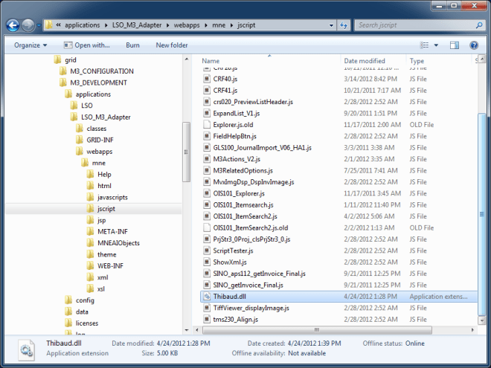Select the WEB-INF folder icon in tree

(90, 265)
